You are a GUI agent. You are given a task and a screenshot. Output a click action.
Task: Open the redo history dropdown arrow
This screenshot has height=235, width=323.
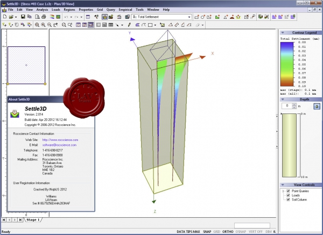click(x=81, y=17)
